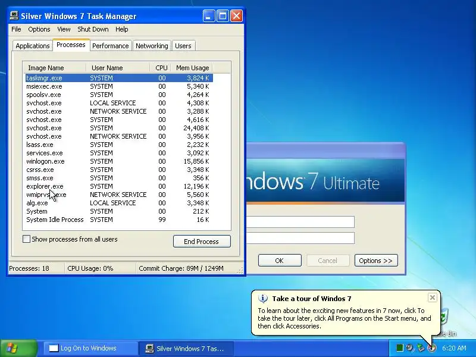
Task: Click the upper Log On input field
Action: (300, 221)
